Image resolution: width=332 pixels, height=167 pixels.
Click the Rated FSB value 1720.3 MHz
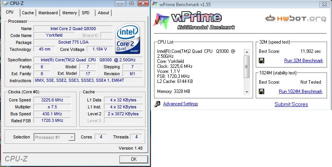pyautogui.click(x=52, y=121)
